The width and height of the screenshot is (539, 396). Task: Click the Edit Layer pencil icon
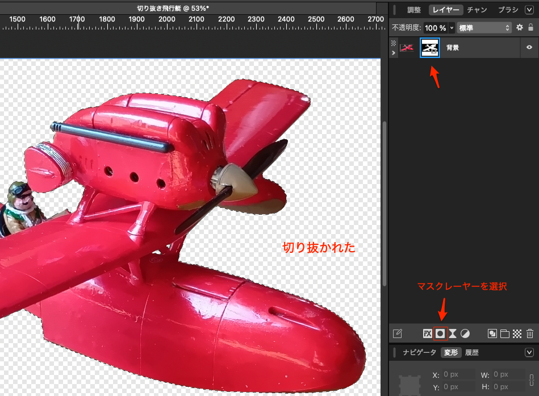[398, 334]
